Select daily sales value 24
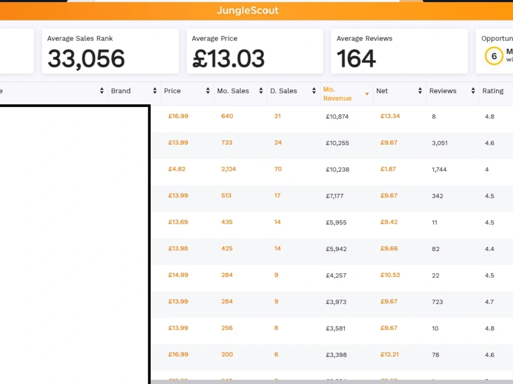This screenshot has width=513, height=384. click(278, 142)
